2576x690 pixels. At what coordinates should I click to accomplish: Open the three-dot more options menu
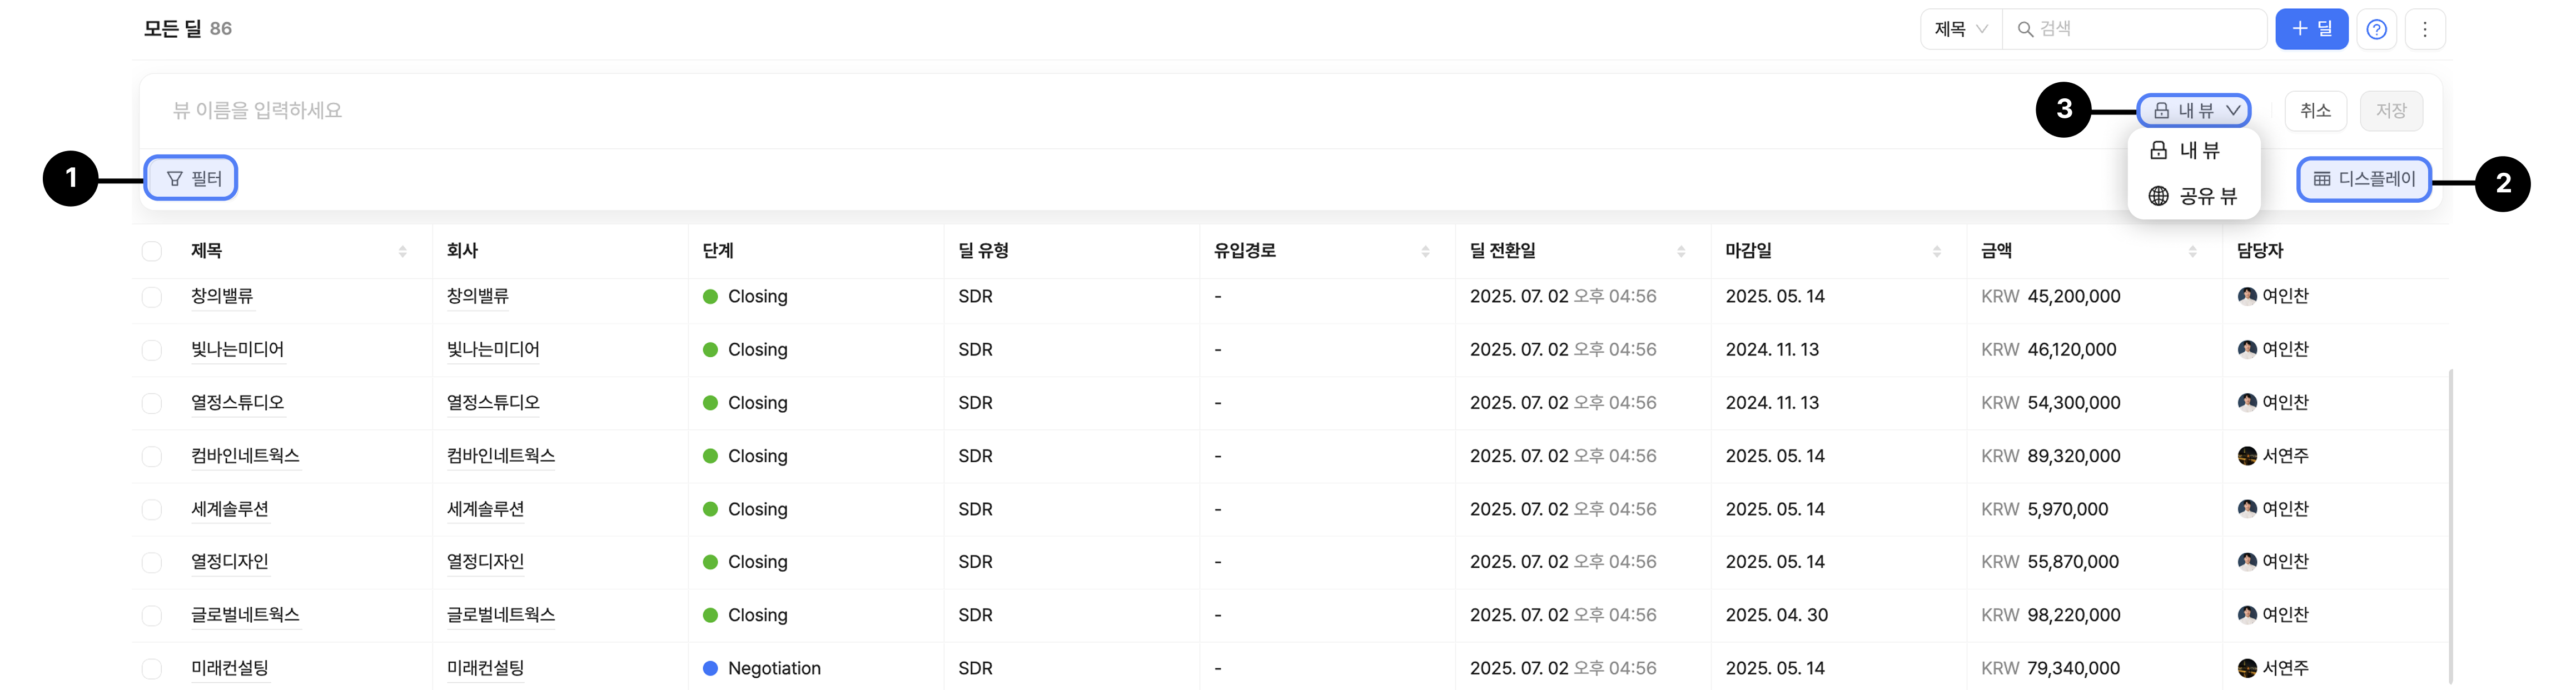[2425, 29]
